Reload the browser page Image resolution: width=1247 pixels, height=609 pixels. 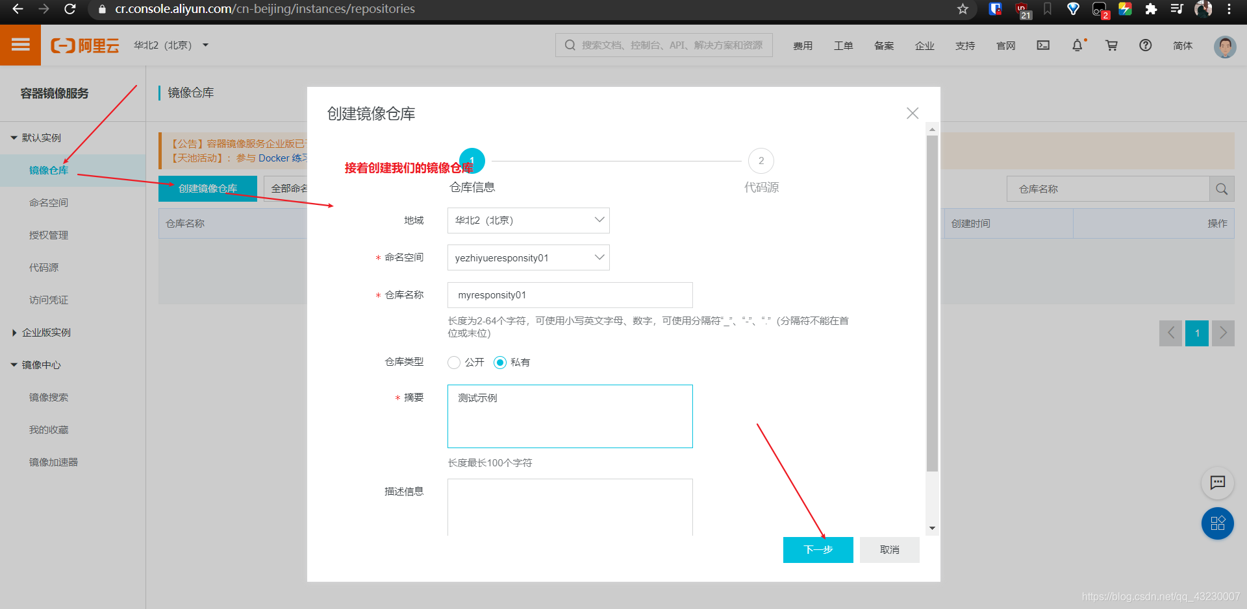(69, 9)
